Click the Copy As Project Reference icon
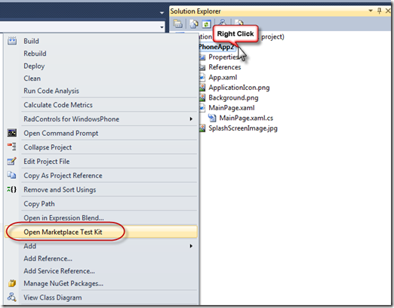Image resolution: width=394 pixels, height=308 pixels. pyautogui.click(x=12, y=175)
